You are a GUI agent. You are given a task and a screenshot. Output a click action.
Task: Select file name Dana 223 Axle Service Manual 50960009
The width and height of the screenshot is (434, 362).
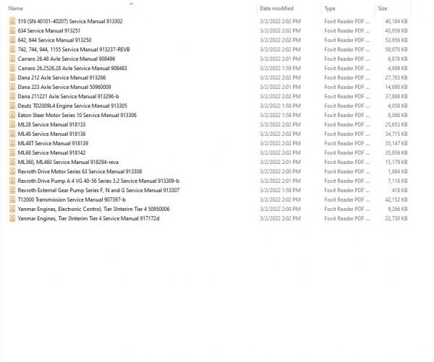click(x=64, y=87)
